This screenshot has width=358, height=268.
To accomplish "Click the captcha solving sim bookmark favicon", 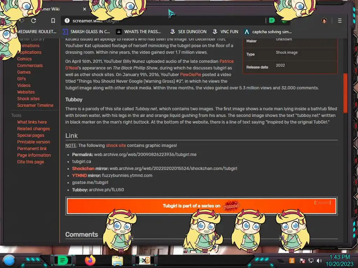I will tap(246, 32).
